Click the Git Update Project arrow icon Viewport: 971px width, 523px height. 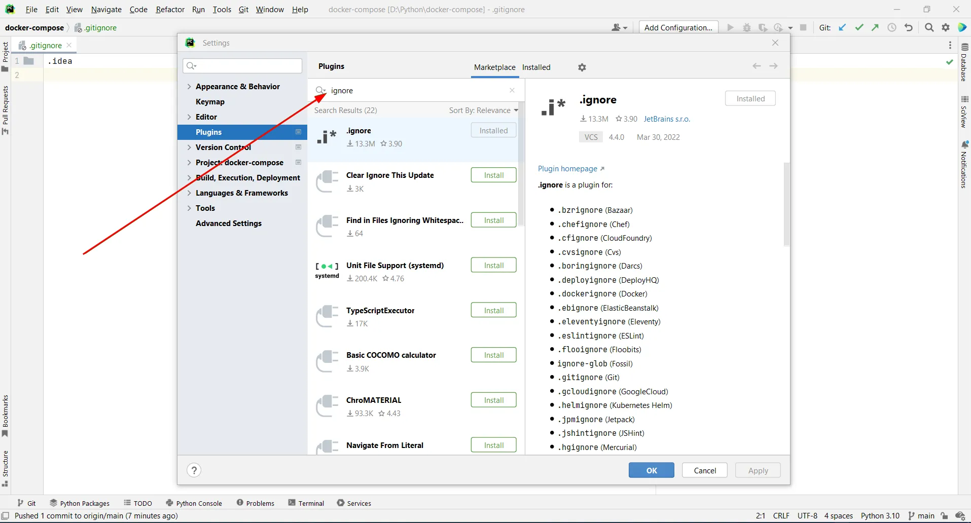(842, 27)
